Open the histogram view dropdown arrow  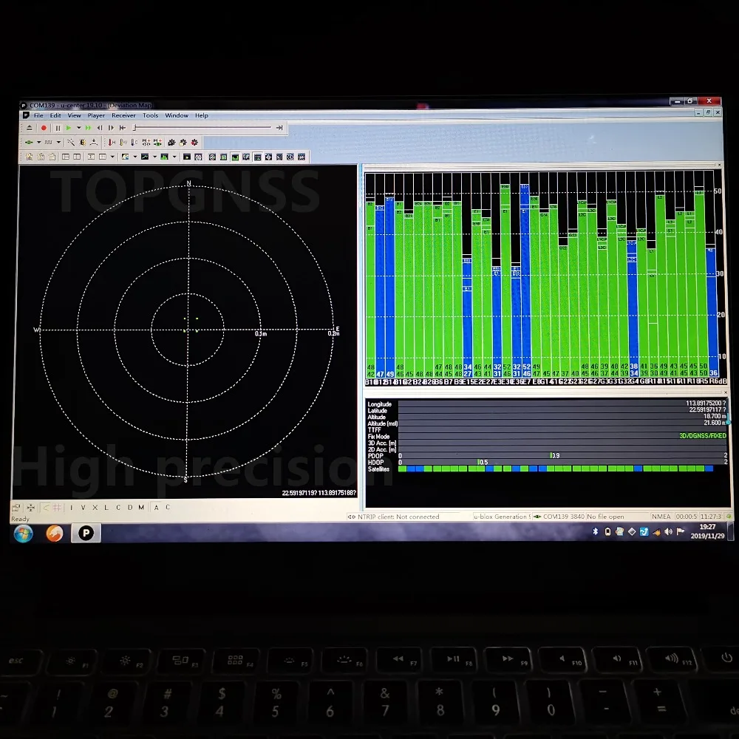(174, 157)
